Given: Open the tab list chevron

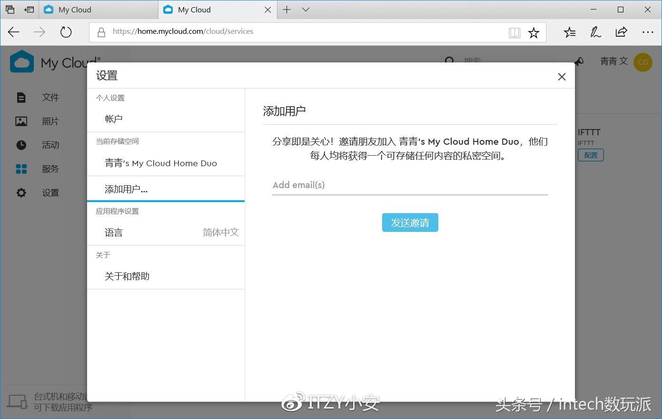Looking at the screenshot, I should [x=305, y=9].
